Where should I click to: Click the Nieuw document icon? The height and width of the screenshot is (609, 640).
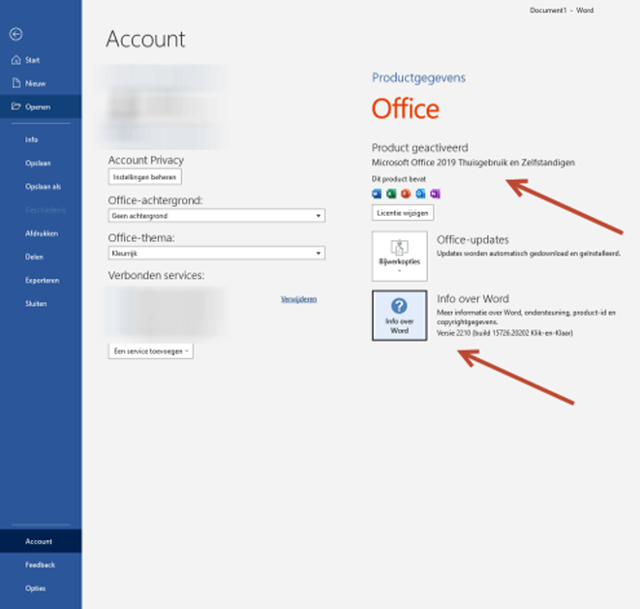tap(15, 83)
